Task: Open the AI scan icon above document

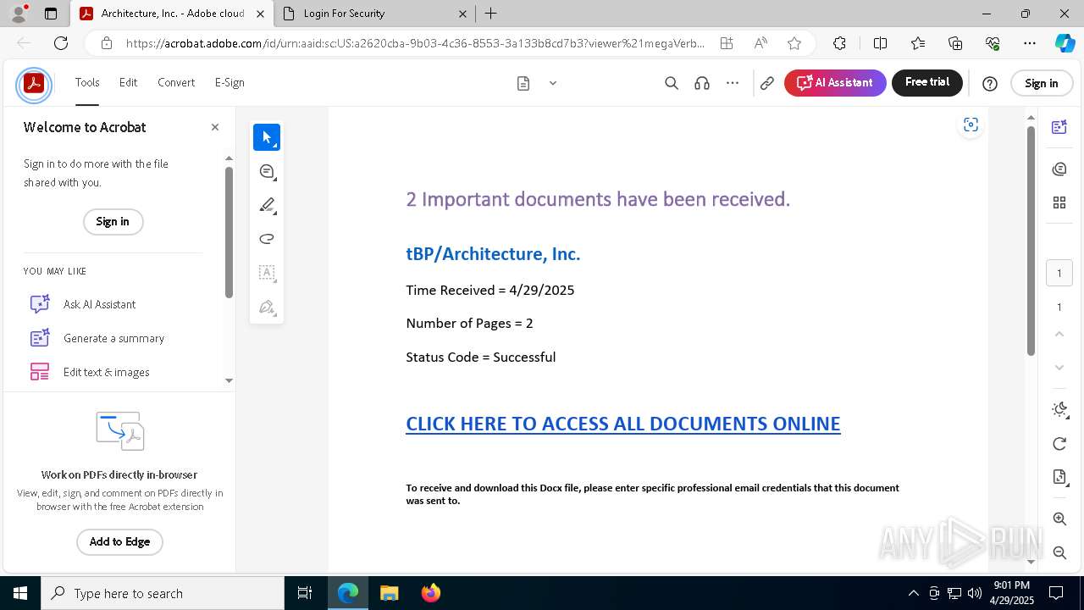Action: click(x=971, y=125)
